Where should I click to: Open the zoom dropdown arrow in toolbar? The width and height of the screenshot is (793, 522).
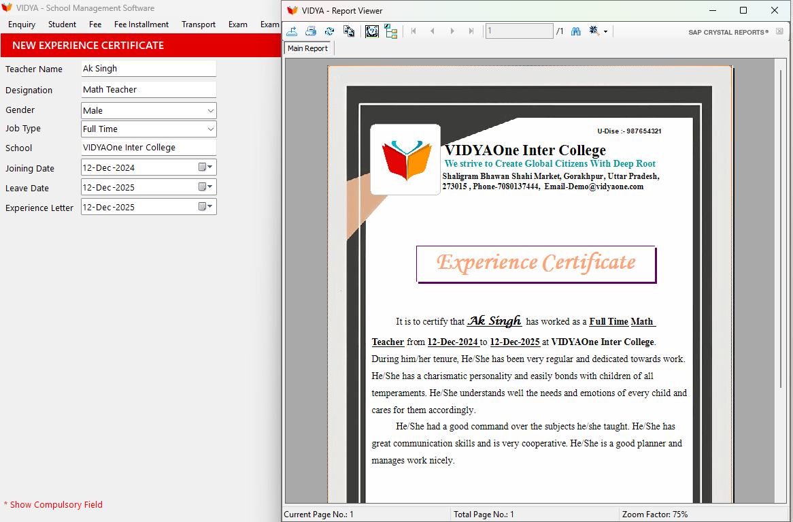click(605, 32)
